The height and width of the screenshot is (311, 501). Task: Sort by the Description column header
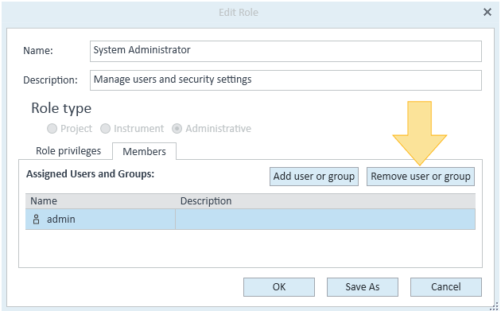tap(325, 201)
